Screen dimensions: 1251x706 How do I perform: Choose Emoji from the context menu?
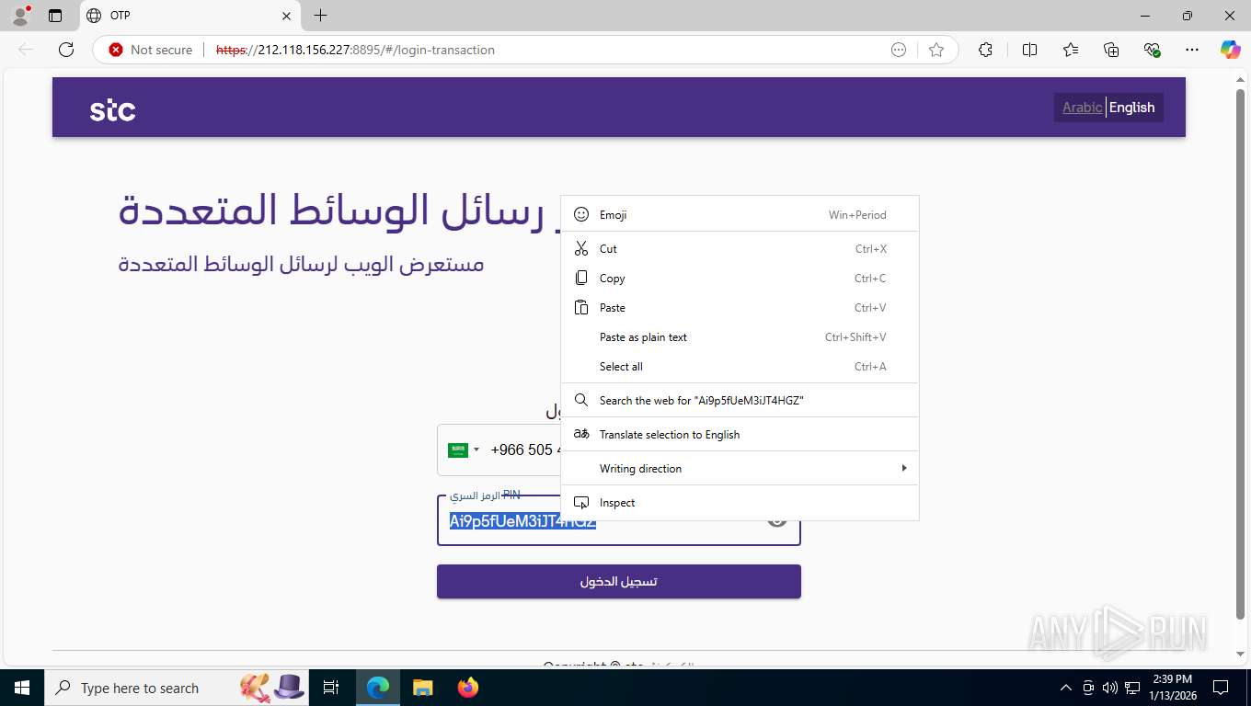740,214
